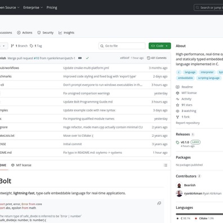The height and width of the screenshot is (223, 223).
Task: Open 'Fix unsigned comparison warnings' commit
Action: click(x=87, y=93)
